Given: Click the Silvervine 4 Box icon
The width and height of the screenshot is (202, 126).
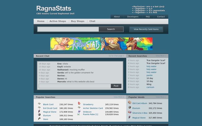Looking at the screenshot, I should (130, 112).
